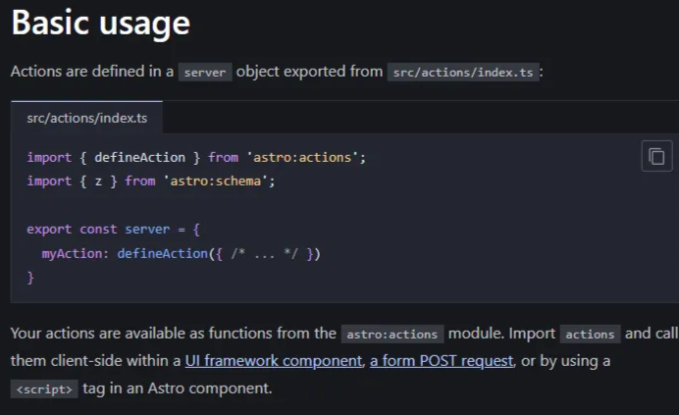
Task: Click the copy to clipboard icon
Action: (x=656, y=157)
